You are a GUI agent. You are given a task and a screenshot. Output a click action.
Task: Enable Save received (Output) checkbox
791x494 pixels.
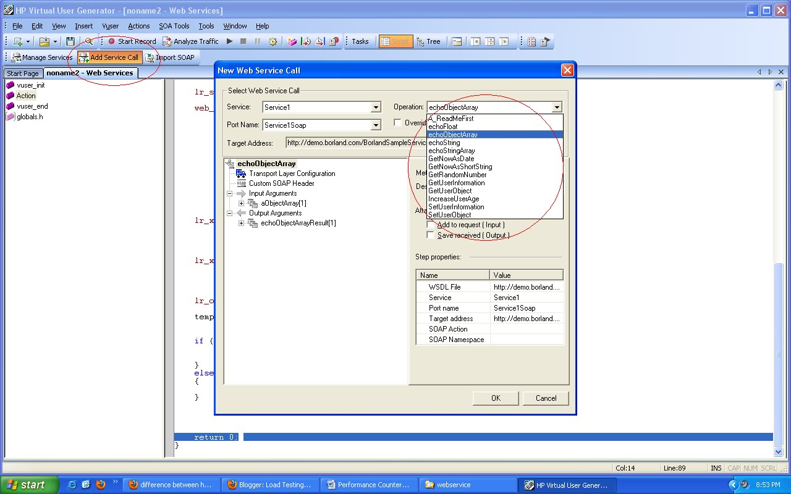coord(431,235)
